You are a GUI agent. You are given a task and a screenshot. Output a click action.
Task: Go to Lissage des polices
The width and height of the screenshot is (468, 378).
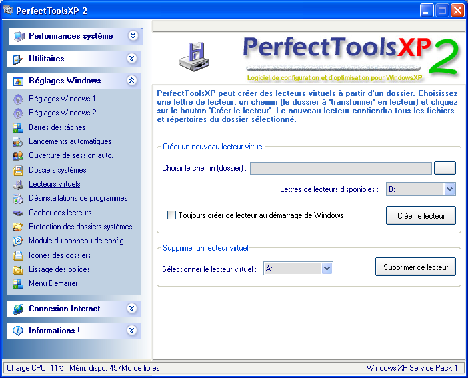59,269
